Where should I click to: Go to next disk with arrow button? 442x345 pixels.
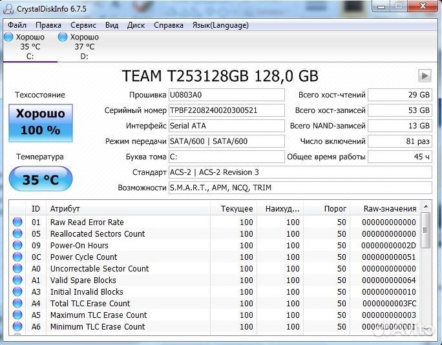click(425, 75)
